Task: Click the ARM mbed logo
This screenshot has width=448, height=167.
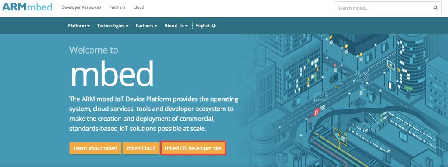Action: (27, 7)
